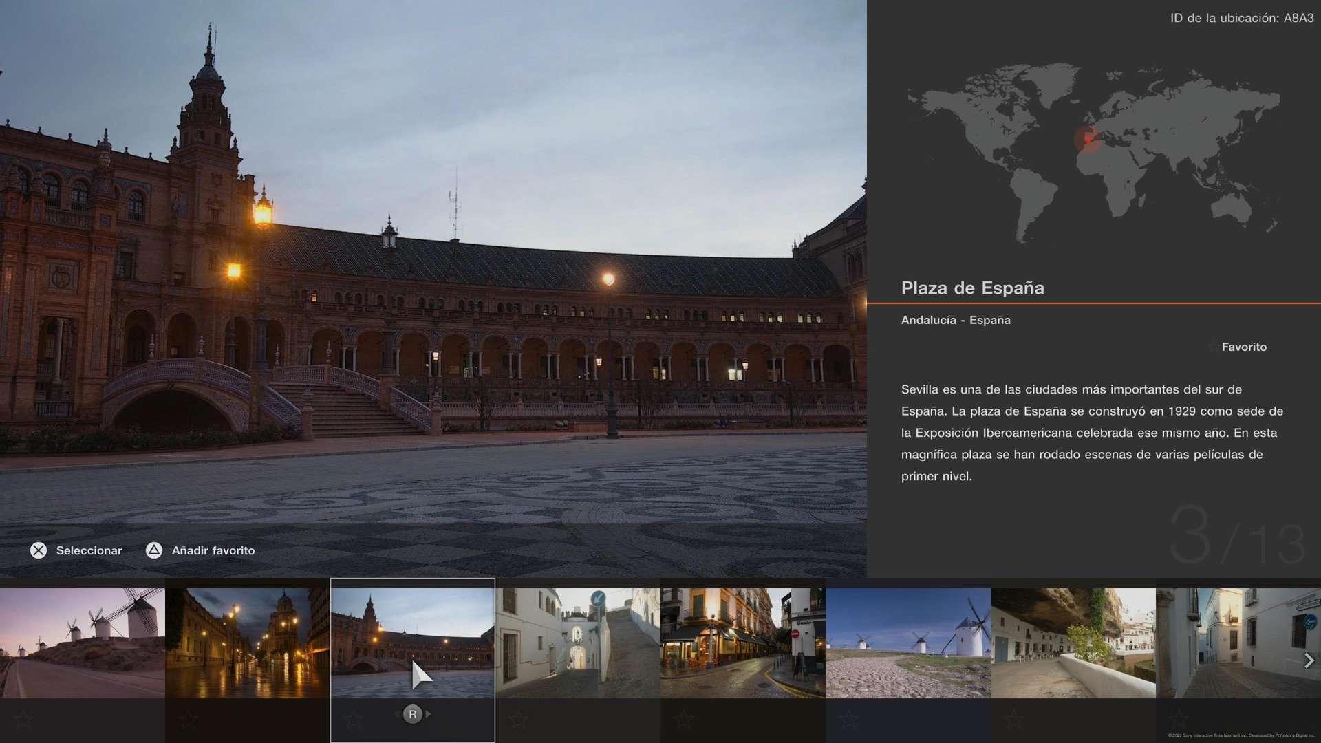Click the triangle Añadir favorito icon
Image resolution: width=1321 pixels, height=743 pixels.
[154, 550]
